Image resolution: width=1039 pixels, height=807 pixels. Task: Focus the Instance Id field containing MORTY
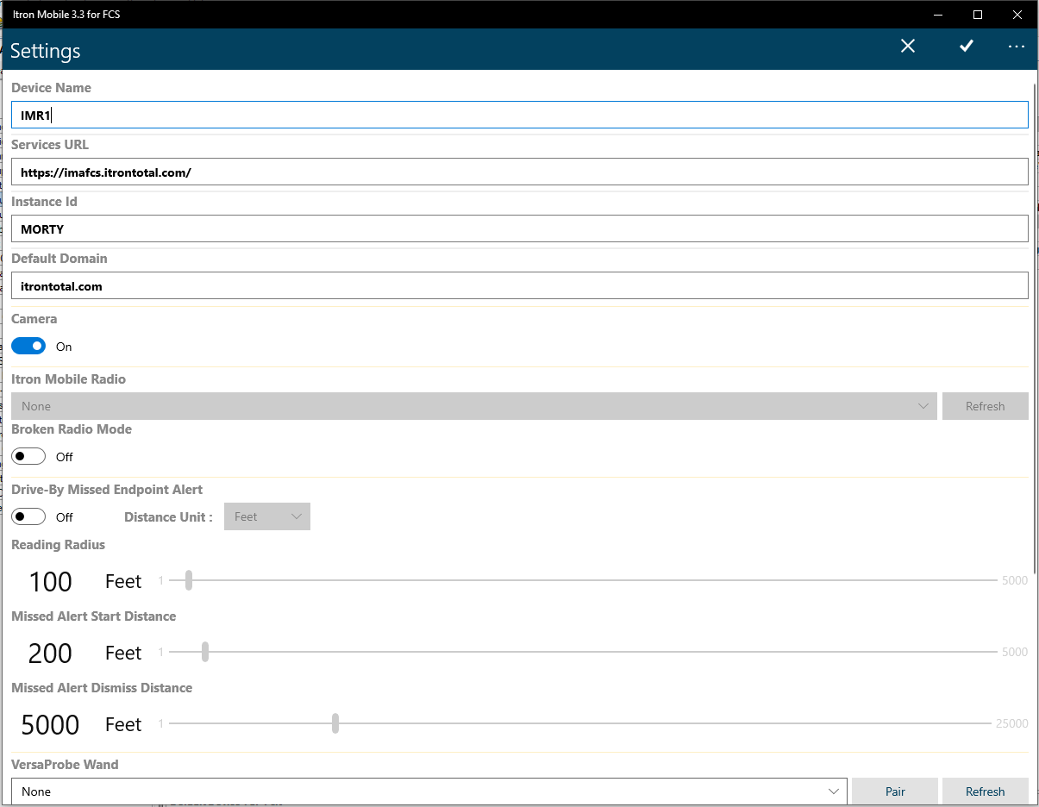tap(519, 229)
